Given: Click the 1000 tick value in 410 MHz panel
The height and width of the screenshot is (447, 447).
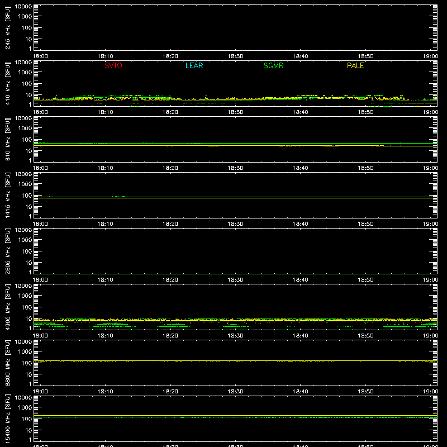Looking at the screenshot, I should coord(25,73).
